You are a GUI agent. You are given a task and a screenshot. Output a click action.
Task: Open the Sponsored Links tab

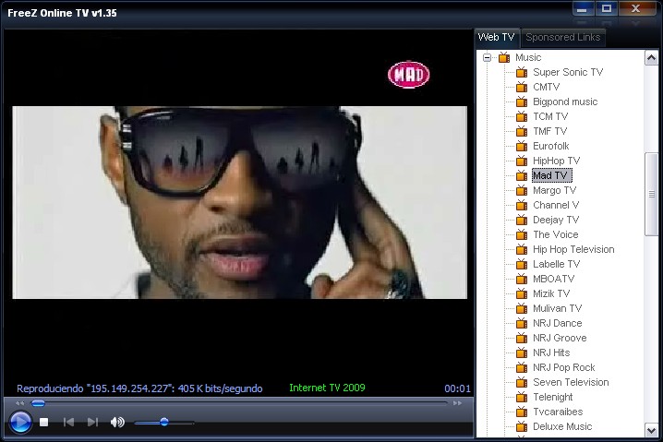[x=562, y=38]
